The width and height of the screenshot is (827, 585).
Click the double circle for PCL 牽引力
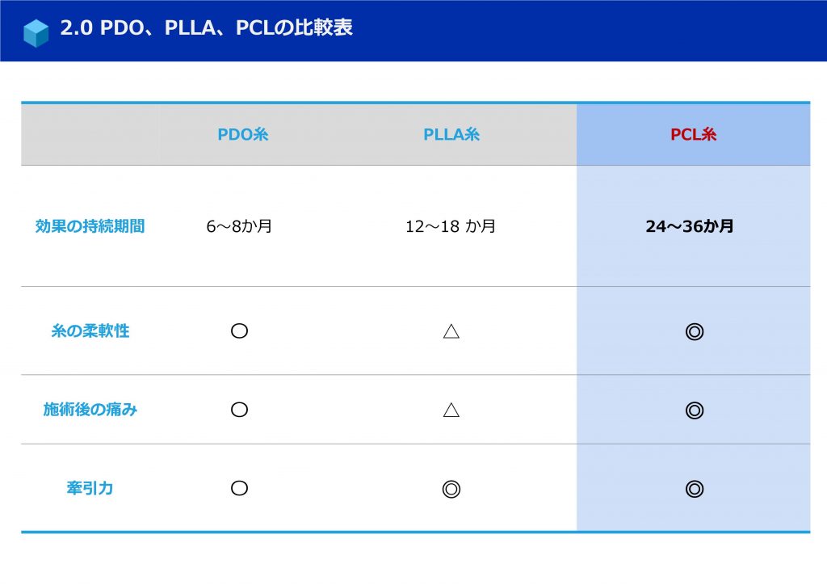click(x=694, y=489)
